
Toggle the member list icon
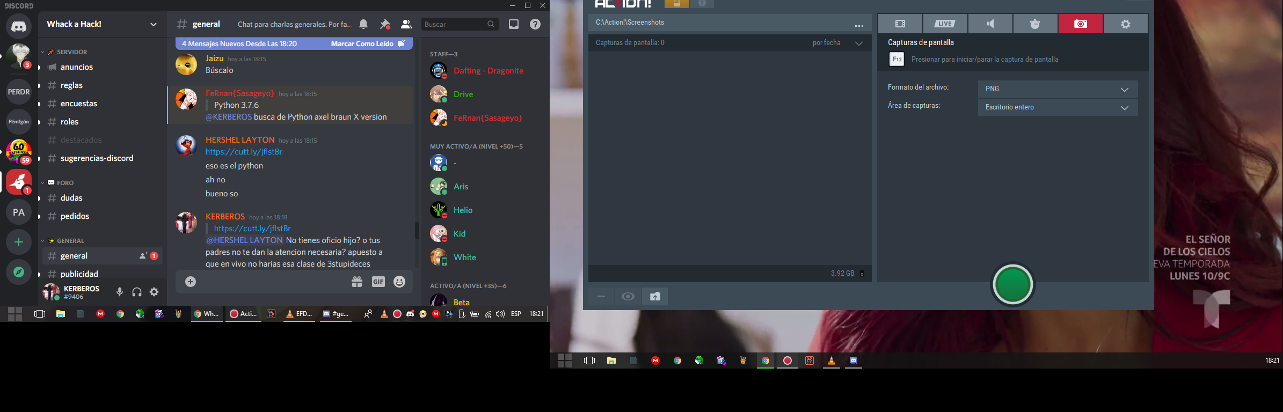tap(406, 24)
